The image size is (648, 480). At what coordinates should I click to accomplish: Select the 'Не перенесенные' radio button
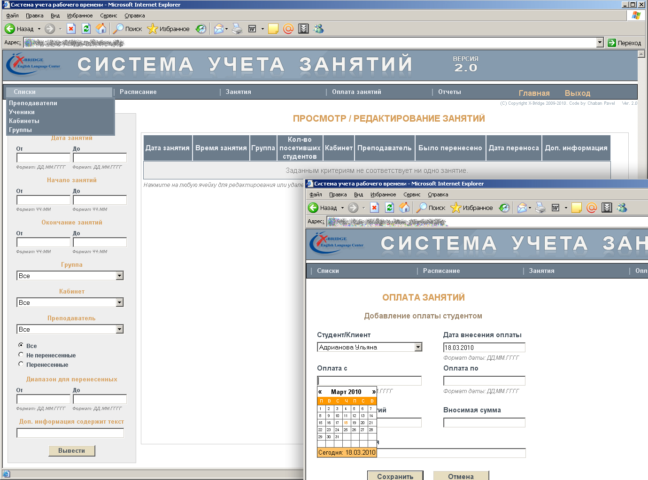pos(21,355)
